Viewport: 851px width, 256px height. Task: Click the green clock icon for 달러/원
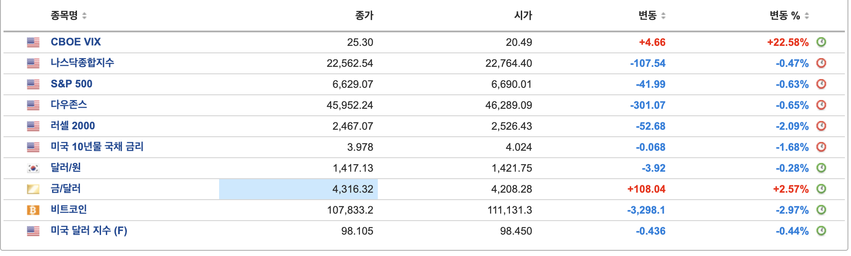click(821, 168)
